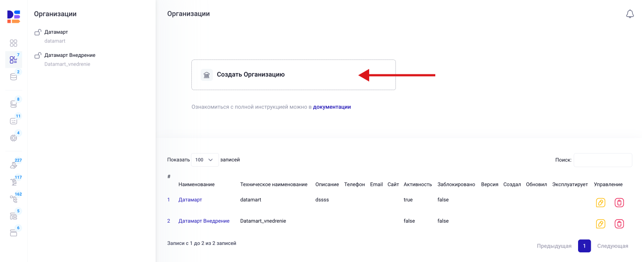The height and width of the screenshot is (262, 642).
Task: Open the processor chip icon with badge 4
Action: click(x=14, y=138)
